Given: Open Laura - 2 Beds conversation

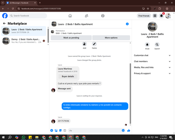Looking at the screenshot, I should [x=24, y=31].
